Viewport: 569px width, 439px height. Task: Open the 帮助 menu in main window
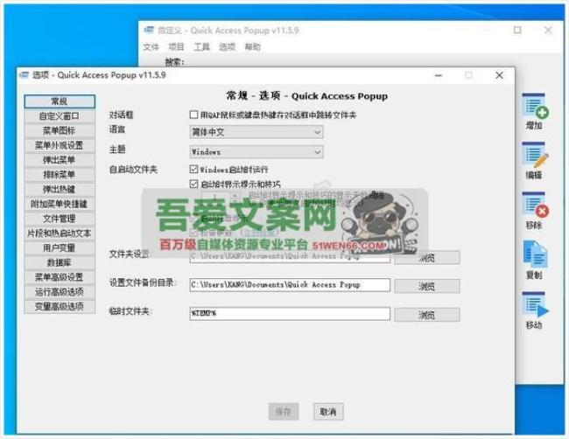(x=253, y=46)
